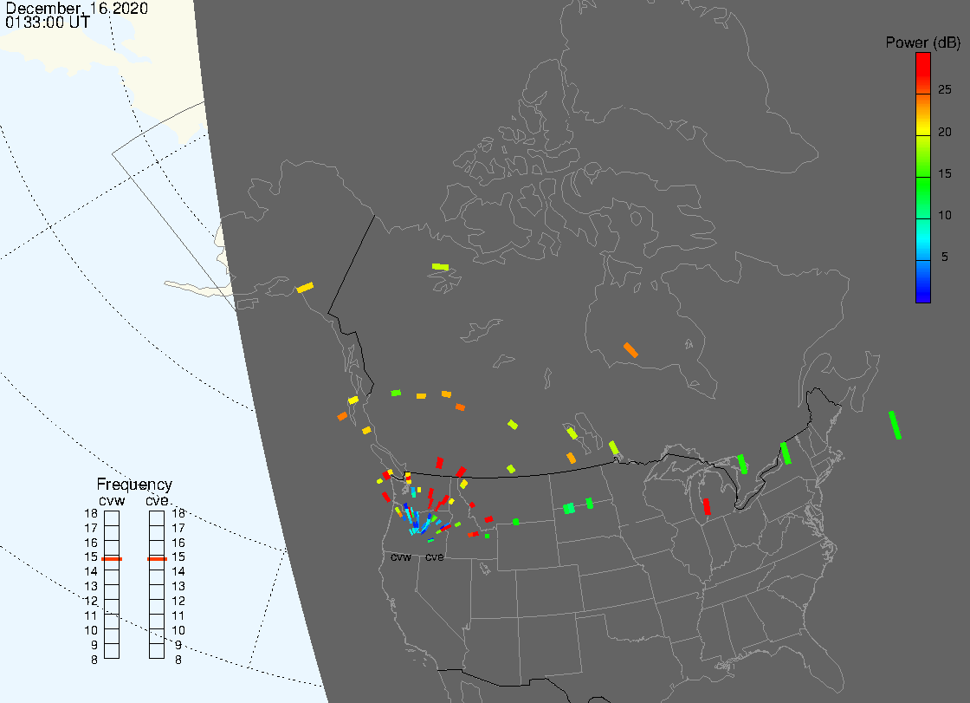
Task: Click the "25" tick label on the power scale
Action: point(945,90)
